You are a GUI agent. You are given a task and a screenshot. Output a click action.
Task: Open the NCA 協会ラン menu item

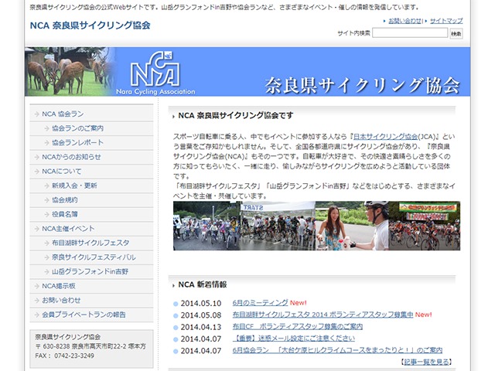(x=91, y=114)
